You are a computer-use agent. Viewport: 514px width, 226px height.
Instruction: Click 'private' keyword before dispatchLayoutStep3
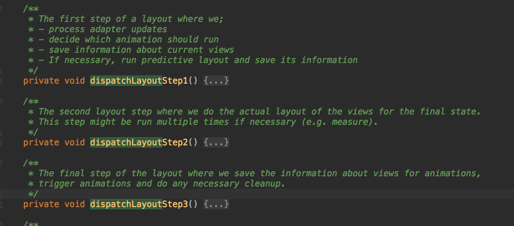coord(41,205)
